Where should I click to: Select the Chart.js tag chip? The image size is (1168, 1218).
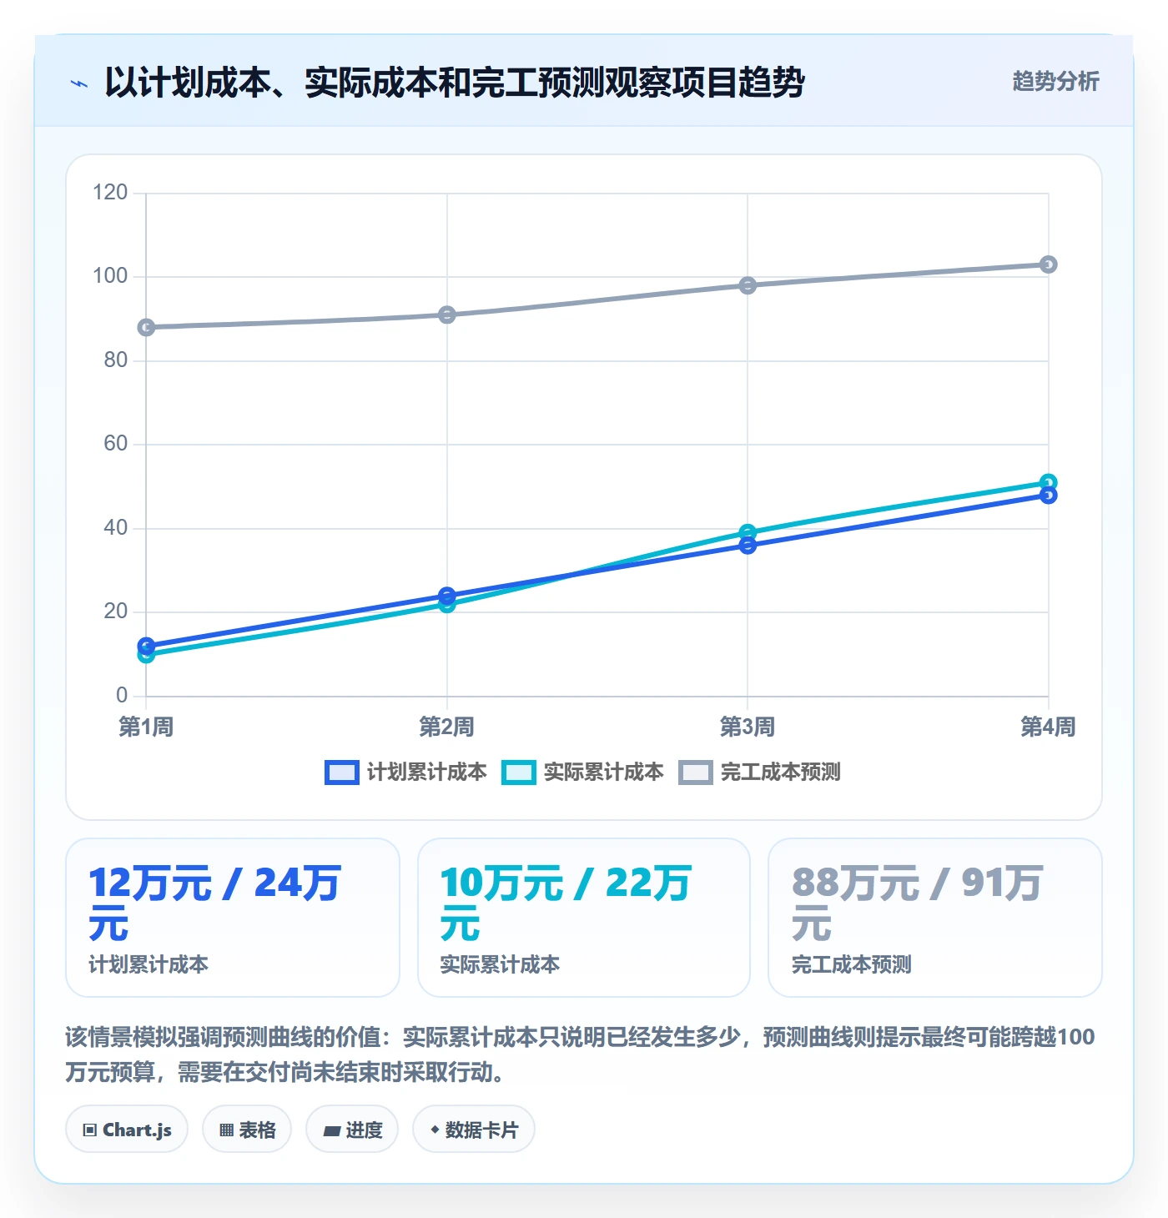pyautogui.click(x=127, y=1130)
